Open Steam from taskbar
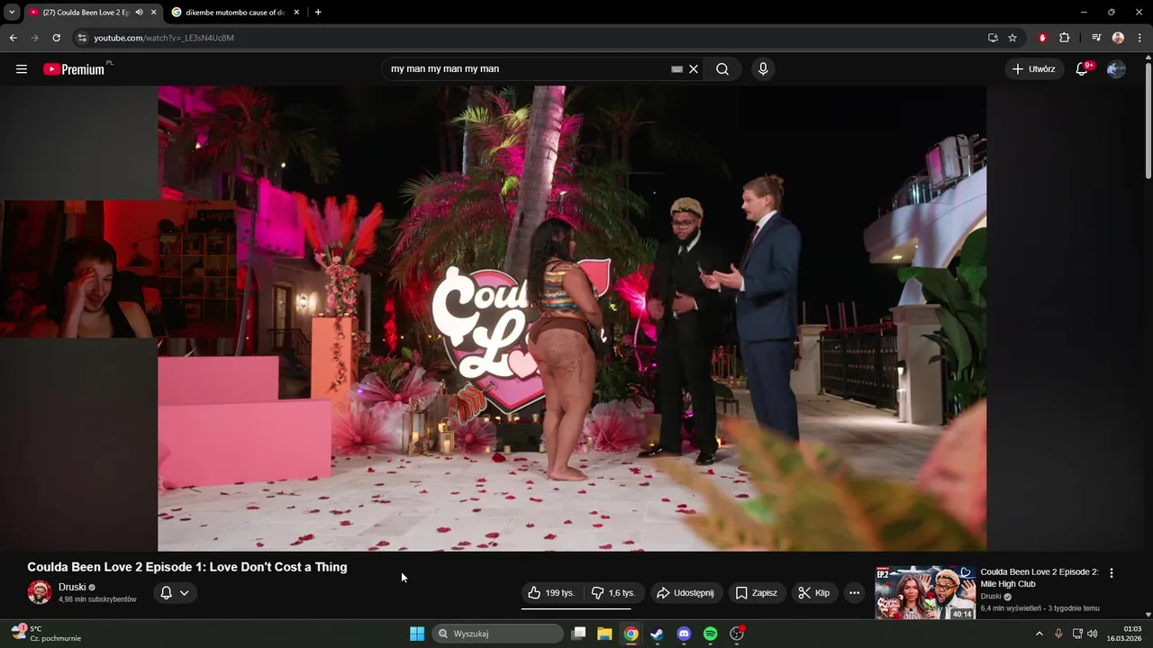Viewport: 1153px width, 648px height. (658, 634)
